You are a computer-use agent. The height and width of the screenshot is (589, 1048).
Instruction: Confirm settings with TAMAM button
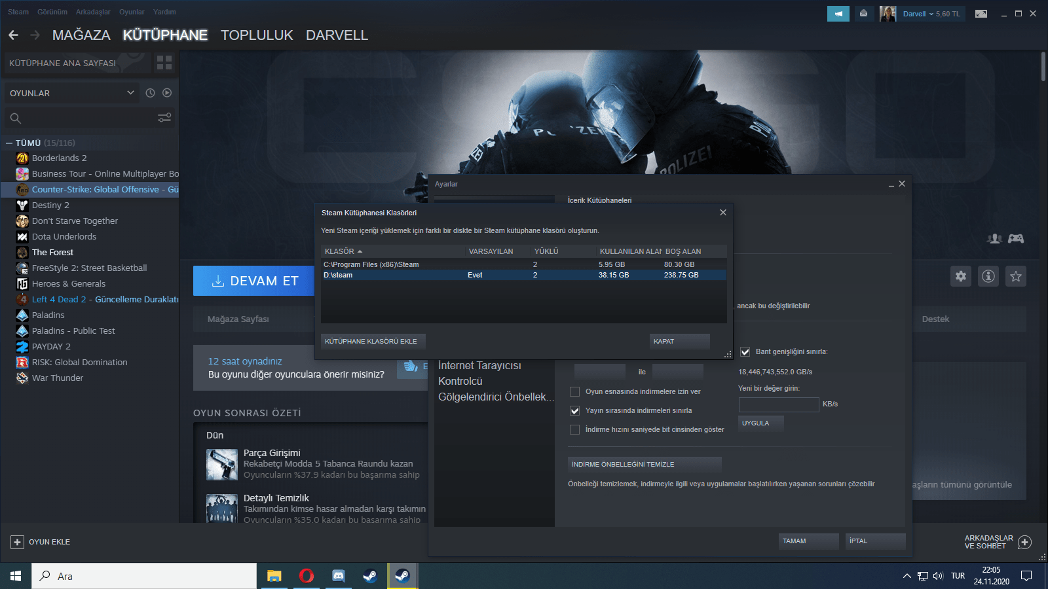tap(809, 541)
